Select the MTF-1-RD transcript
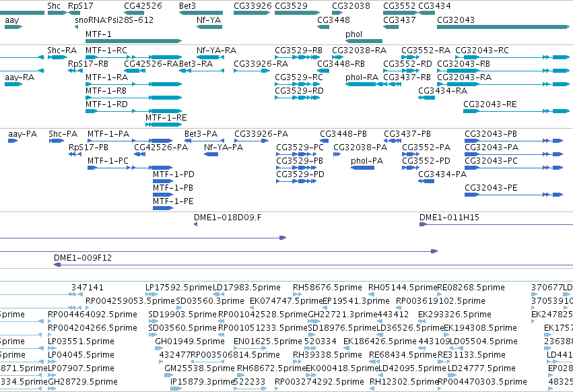 [x=133, y=111]
